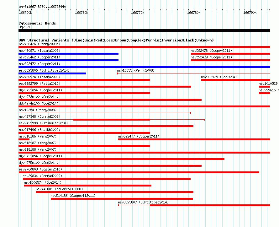Click the red loss bar under nsv428426

point(144,47)
